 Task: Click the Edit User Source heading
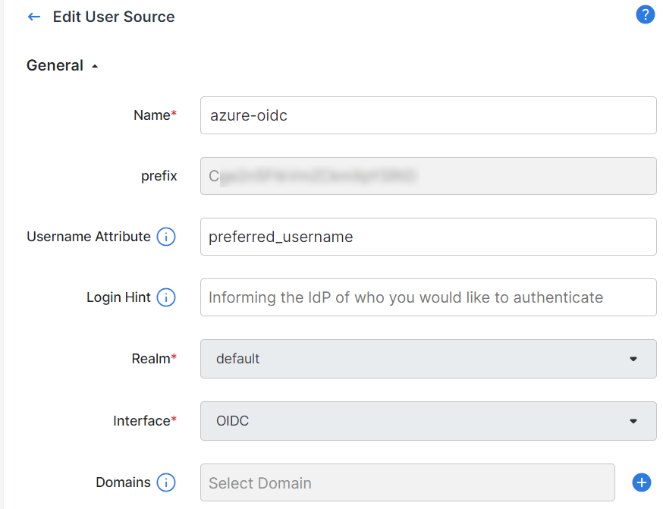click(x=113, y=16)
